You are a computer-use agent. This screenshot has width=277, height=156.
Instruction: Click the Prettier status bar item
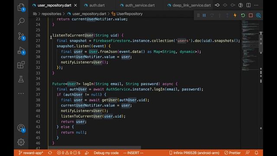click(232, 153)
